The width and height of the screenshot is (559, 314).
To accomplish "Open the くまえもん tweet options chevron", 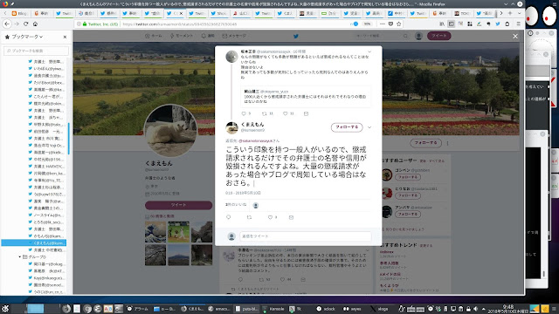I will pos(369,127).
